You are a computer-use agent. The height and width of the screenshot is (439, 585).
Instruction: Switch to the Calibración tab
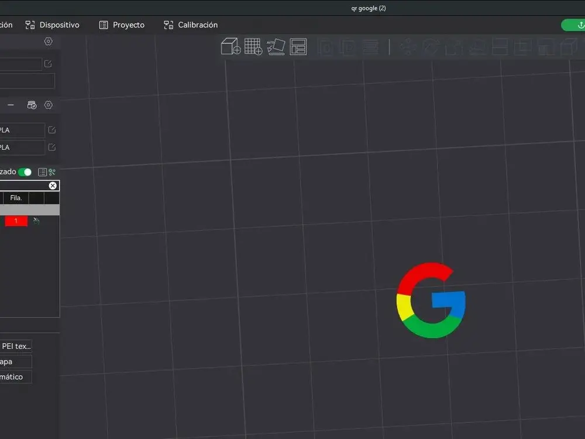[x=191, y=25]
